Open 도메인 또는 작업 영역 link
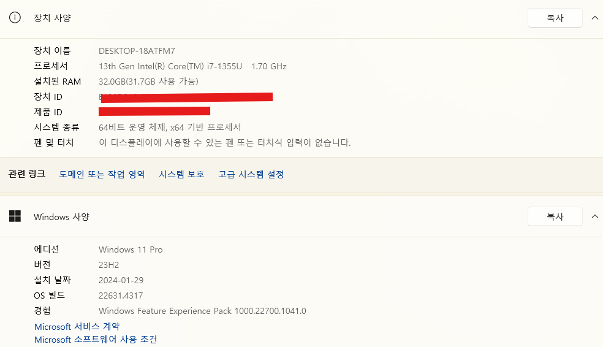The width and height of the screenshot is (603, 347). coord(102,174)
